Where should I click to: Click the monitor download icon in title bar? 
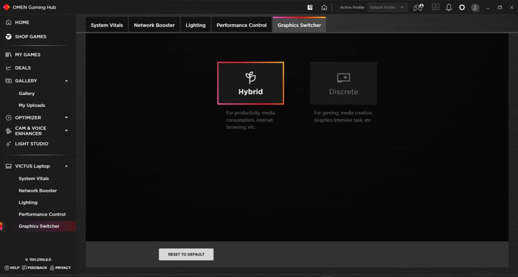tap(436, 7)
